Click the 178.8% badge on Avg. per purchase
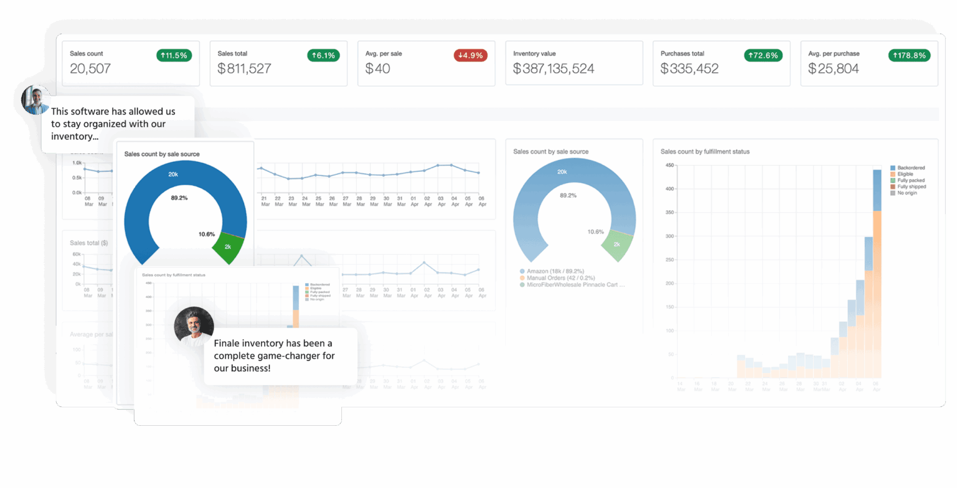Screen dimensions: 957x488 [x=909, y=55]
